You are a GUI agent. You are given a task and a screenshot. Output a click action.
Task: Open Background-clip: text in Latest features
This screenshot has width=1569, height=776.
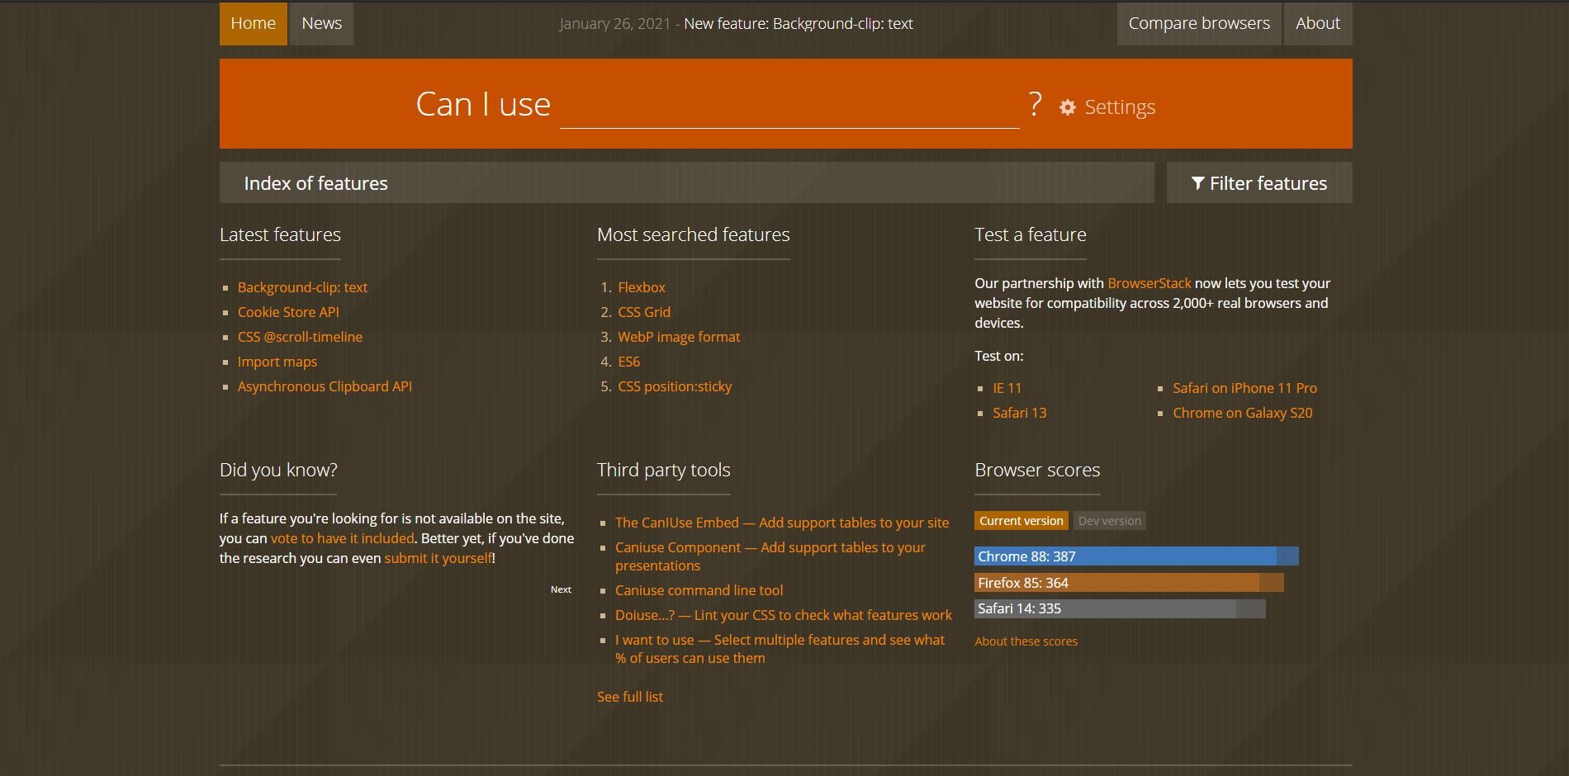(302, 287)
